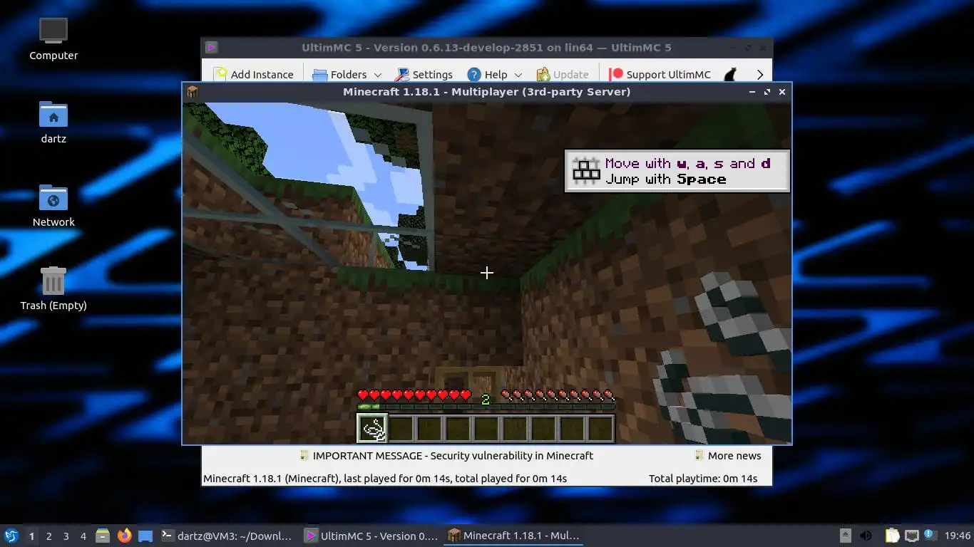Click the 'last played for 0m 14s' status text
Viewport: 974px width, 547px height.
tap(396, 479)
